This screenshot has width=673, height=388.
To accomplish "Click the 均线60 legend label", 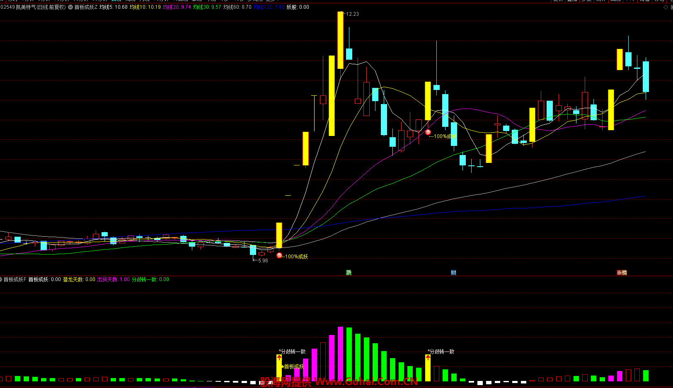I will (x=237, y=7).
